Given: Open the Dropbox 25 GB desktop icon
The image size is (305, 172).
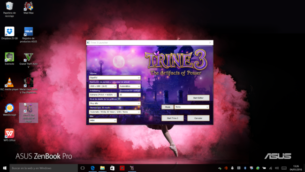Looking at the screenshot, I should coord(9,33).
